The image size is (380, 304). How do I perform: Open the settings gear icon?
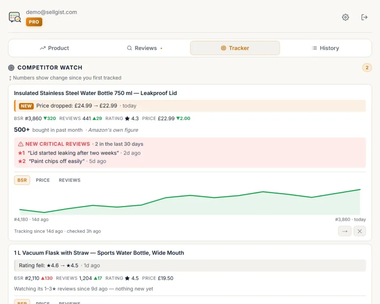pos(345,17)
